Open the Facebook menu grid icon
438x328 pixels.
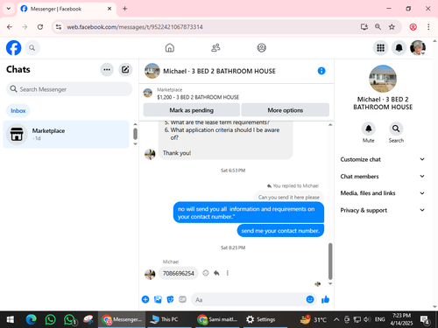pos(380,48)
